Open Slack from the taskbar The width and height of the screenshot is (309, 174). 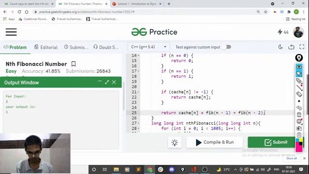click(161, 170)
